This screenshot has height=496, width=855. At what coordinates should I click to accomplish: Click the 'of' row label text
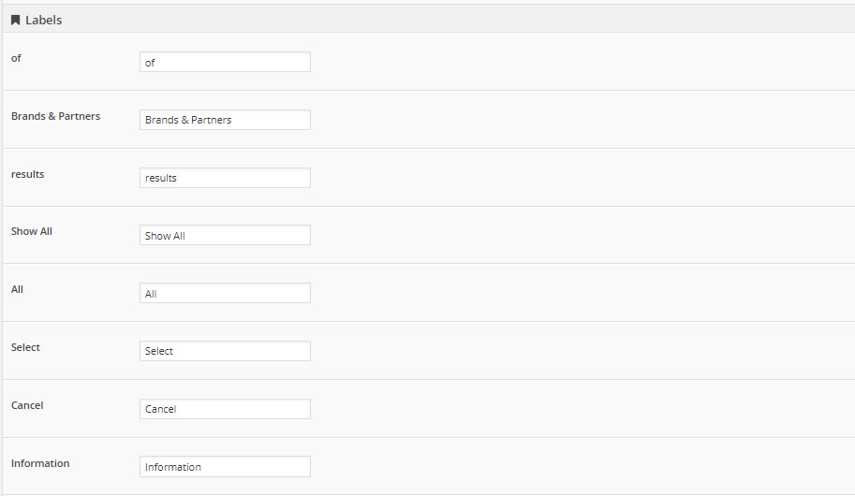pyautogui.click(x=16, y=58)
